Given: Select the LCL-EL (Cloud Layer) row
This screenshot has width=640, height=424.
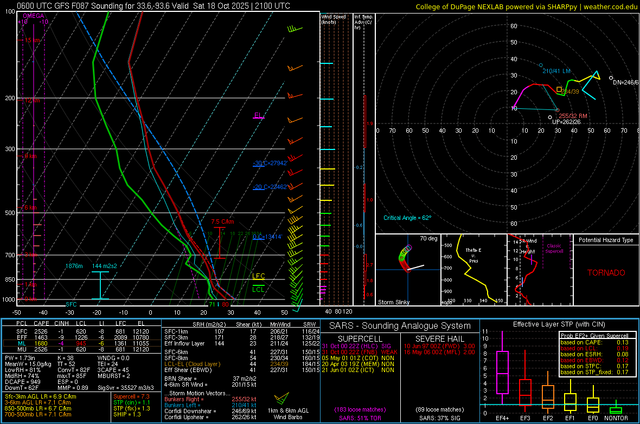Looking at the screenshot, I should coord(242,364).
